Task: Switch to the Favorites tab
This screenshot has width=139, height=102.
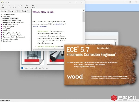Action: tap(25, 11)
